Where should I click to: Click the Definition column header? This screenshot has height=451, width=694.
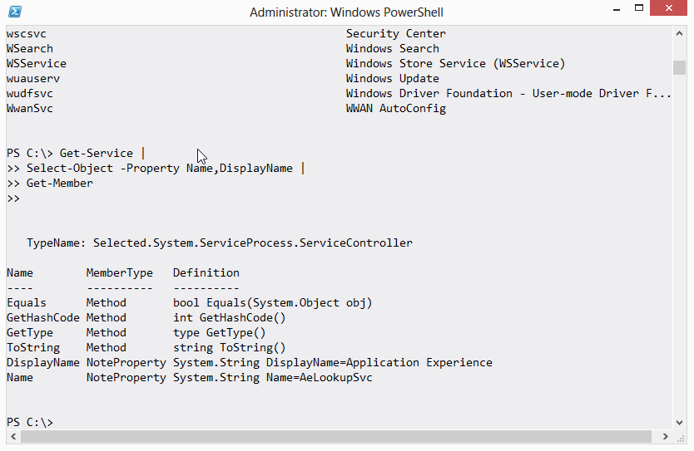[206, 272]
